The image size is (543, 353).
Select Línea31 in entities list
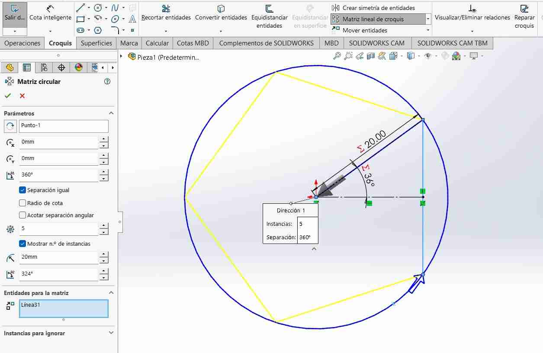[x=31, y=305]
